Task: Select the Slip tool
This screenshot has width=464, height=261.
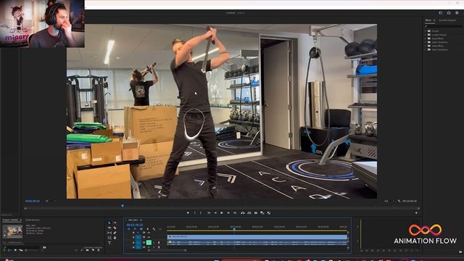Action: 109,233
